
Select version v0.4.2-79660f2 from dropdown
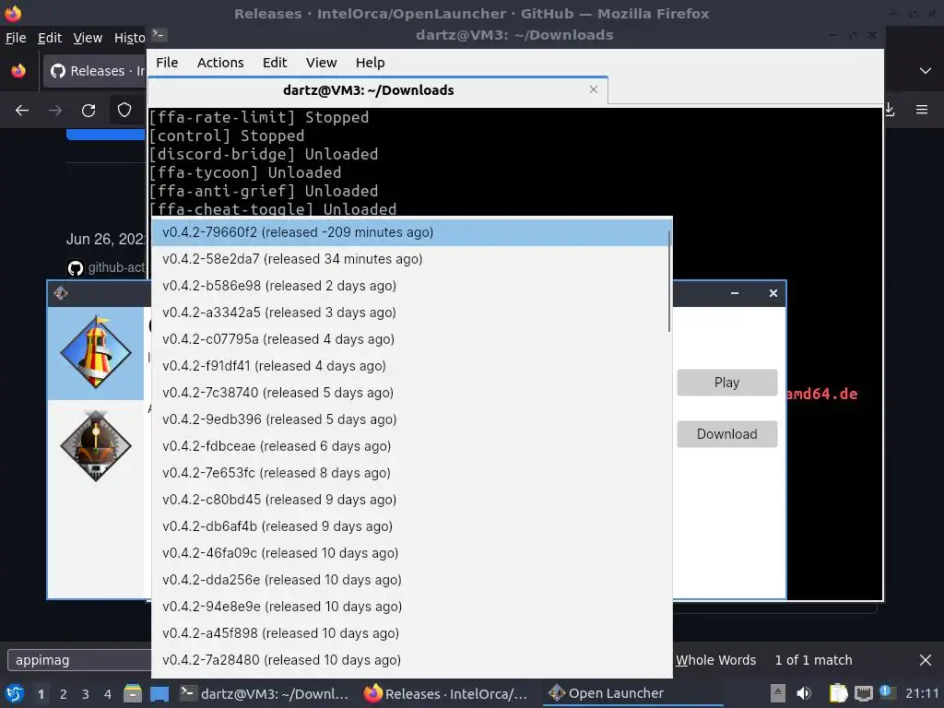409,232
